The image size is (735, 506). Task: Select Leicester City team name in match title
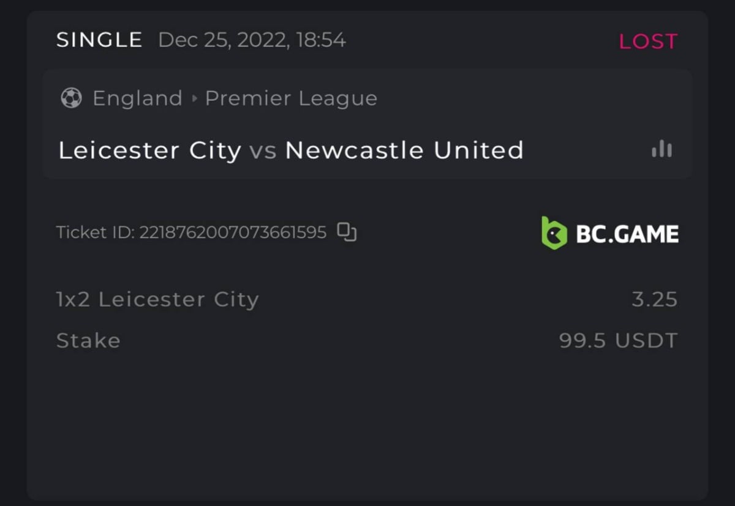(149, 151)
